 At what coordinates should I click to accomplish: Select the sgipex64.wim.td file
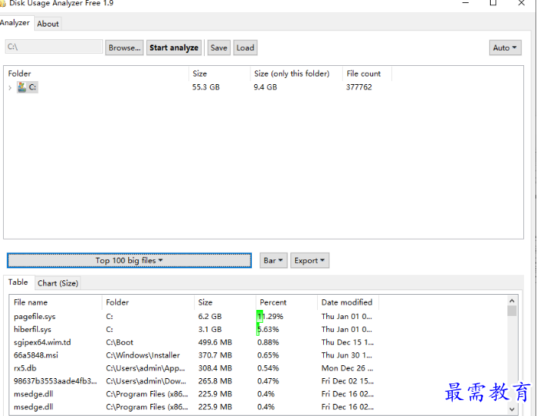(x=42, y=342)
